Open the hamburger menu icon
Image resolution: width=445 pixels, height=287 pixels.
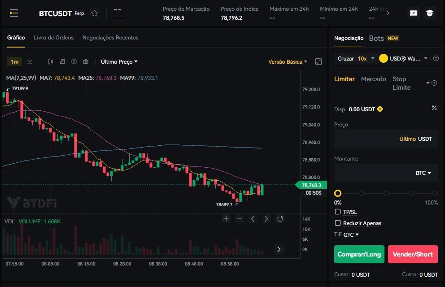pos(13,13)
